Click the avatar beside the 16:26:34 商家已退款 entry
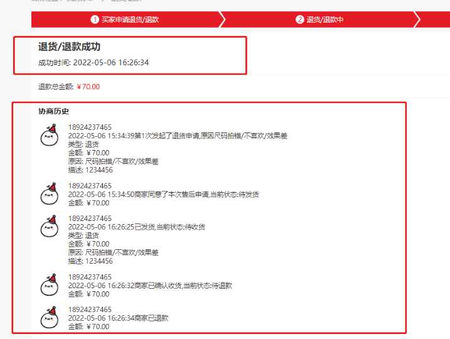 click(49, 317)
